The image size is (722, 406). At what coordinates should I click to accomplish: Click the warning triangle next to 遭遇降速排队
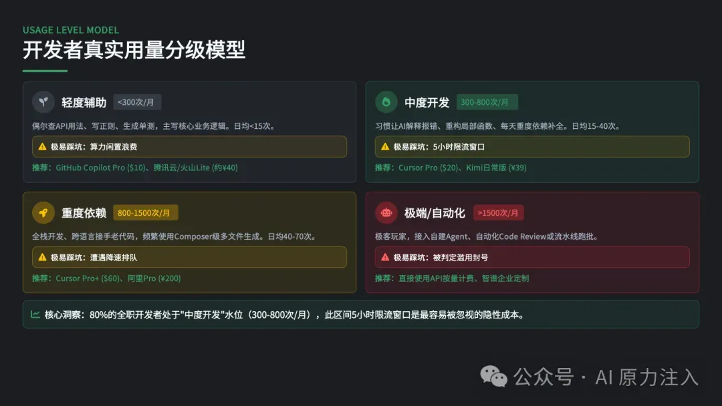(42, 257)
